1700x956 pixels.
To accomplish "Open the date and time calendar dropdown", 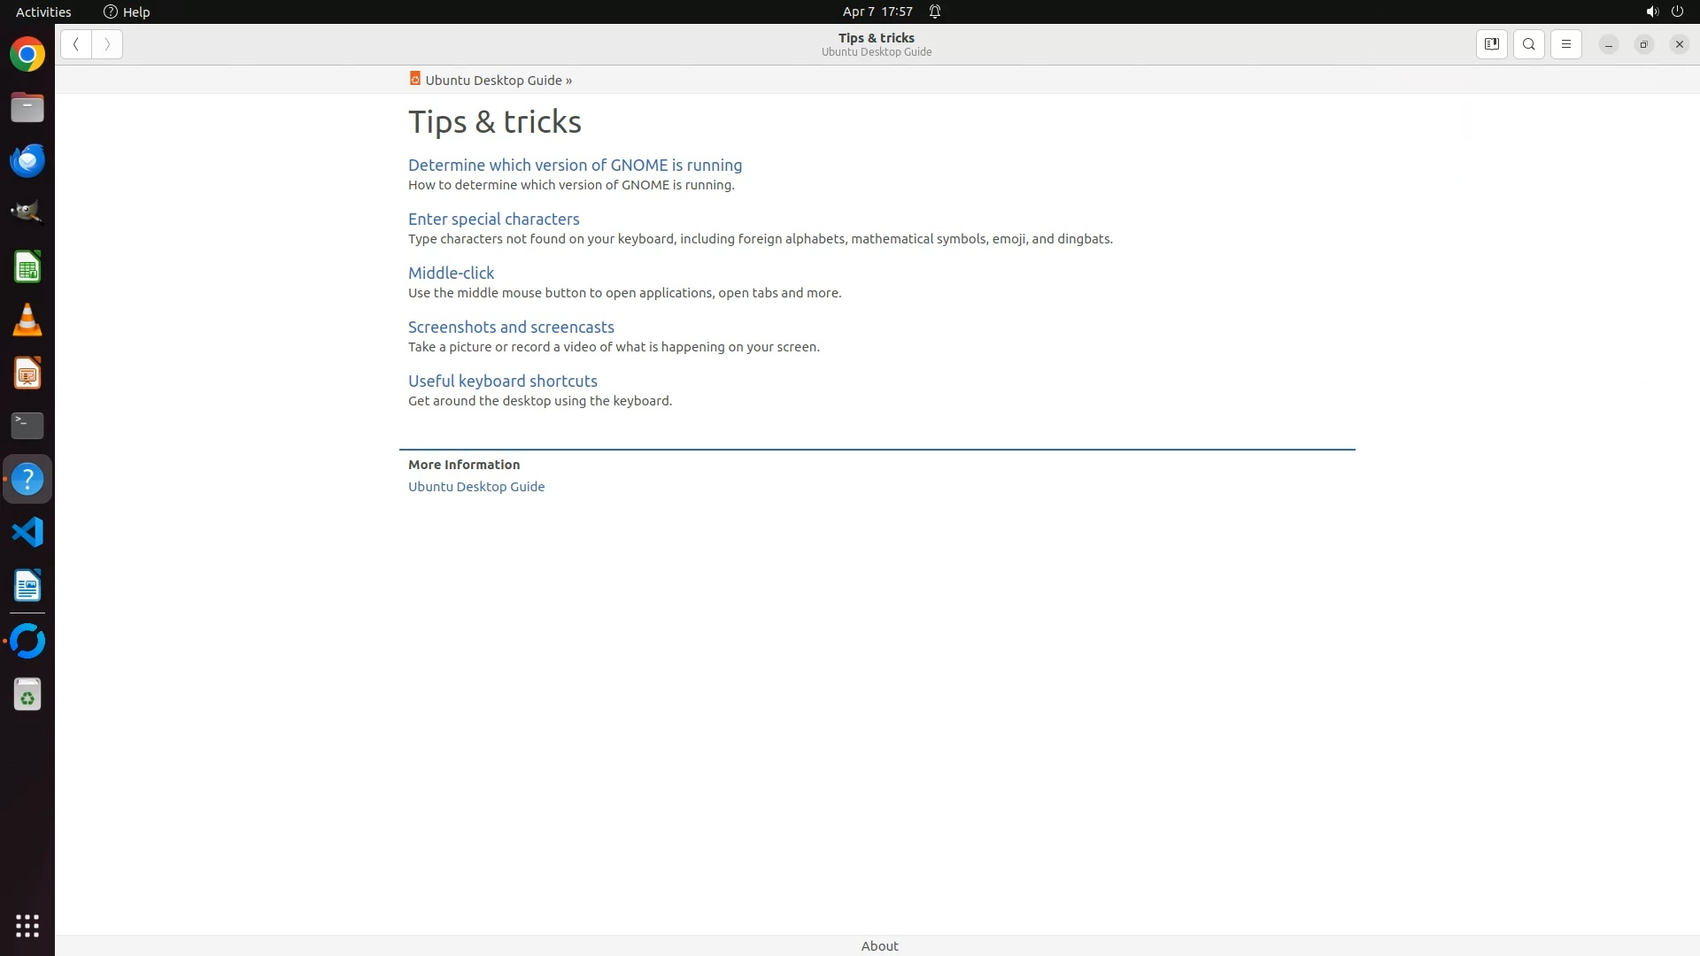I will pos(877,12).
